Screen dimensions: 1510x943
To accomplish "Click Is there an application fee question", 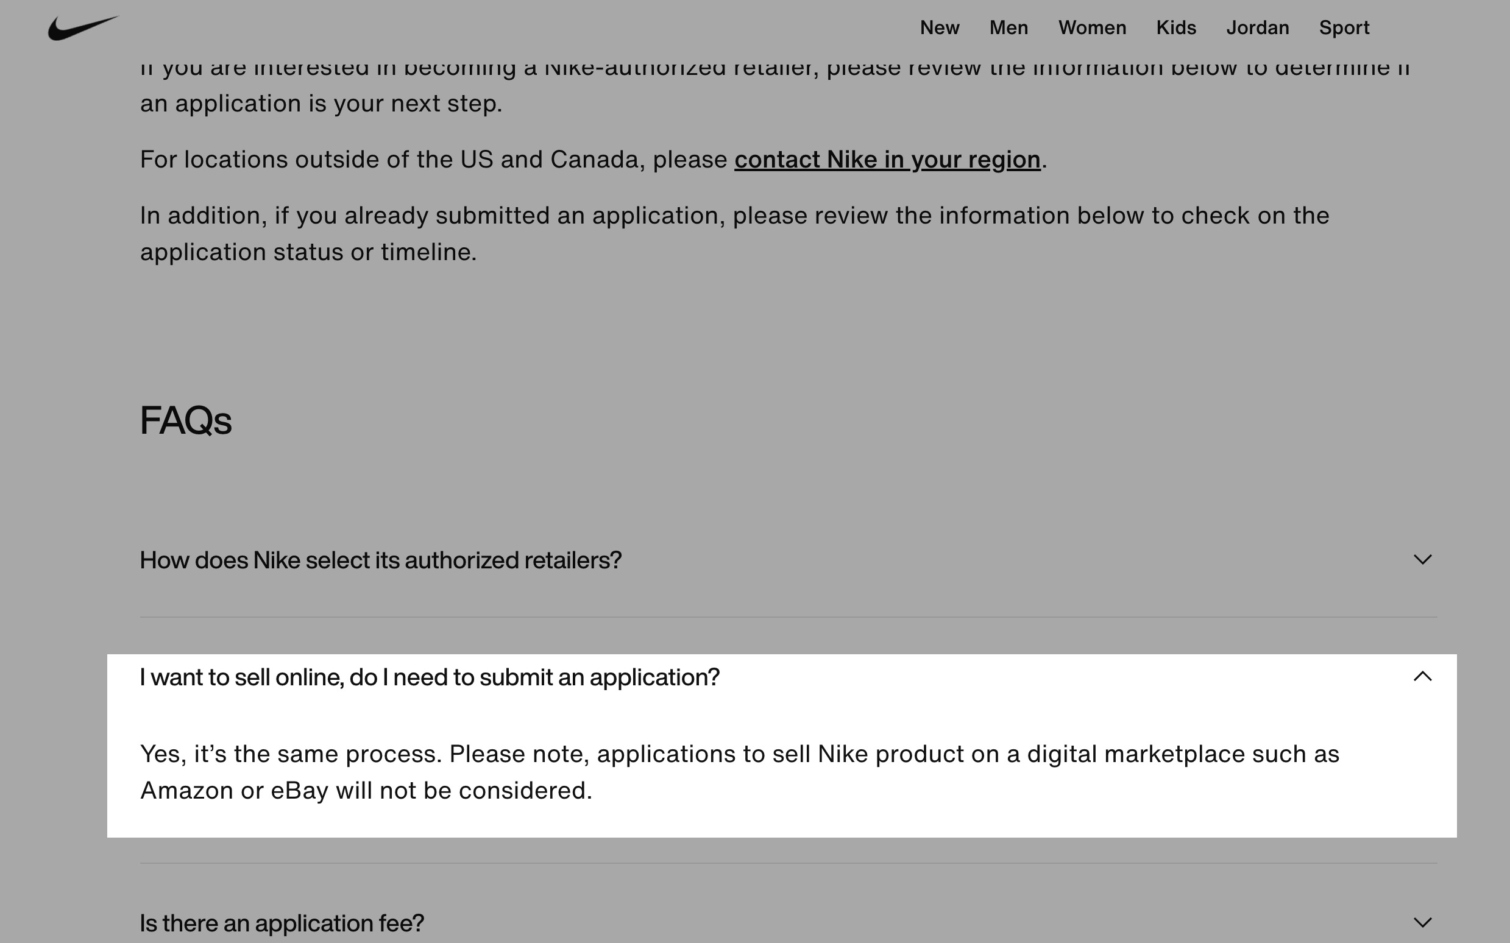I will (282, 923).
